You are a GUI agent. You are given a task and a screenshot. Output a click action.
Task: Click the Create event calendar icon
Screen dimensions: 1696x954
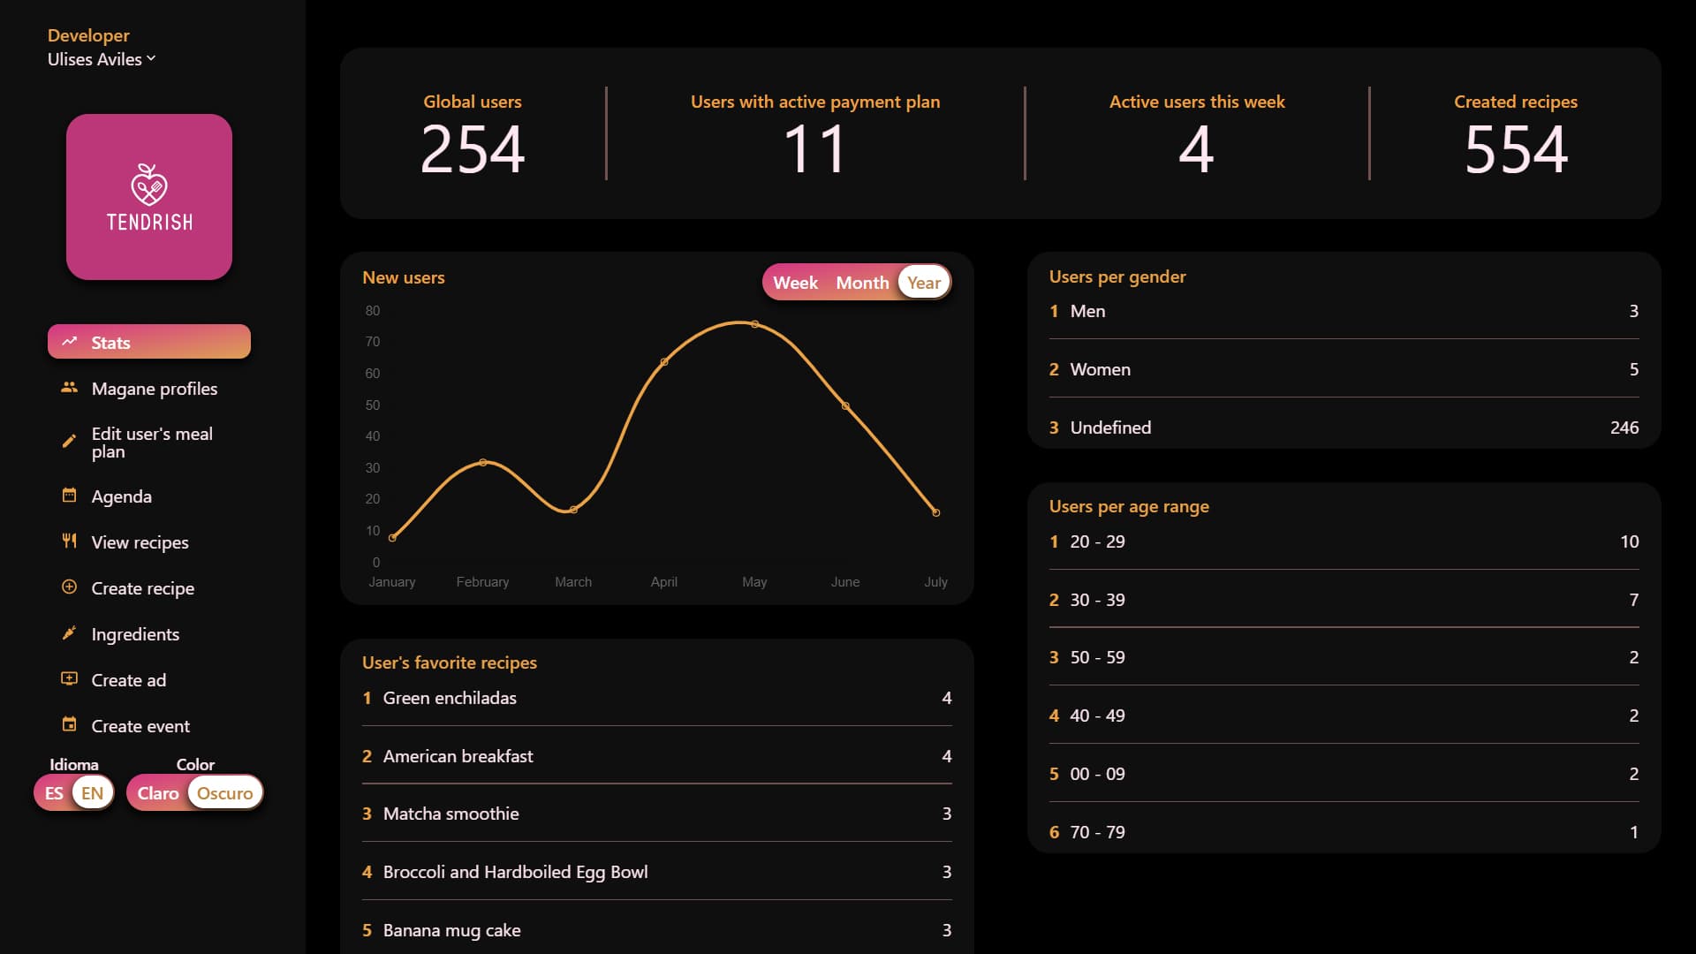[69, 724]
